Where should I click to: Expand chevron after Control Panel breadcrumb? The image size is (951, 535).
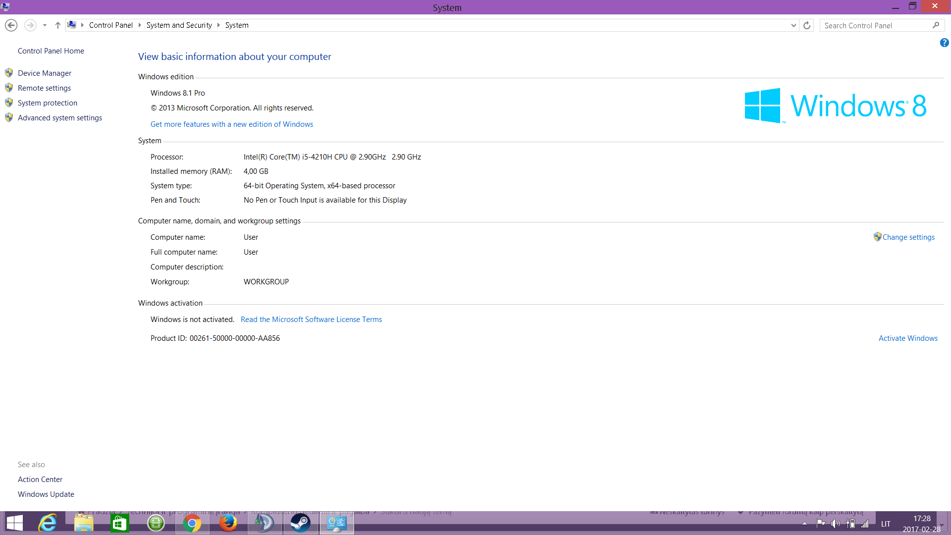tap(140, 25)
